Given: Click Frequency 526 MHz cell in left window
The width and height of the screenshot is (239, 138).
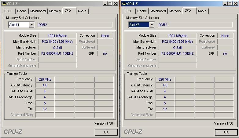Looking at the screenshot, I should (x=45, y=79).
